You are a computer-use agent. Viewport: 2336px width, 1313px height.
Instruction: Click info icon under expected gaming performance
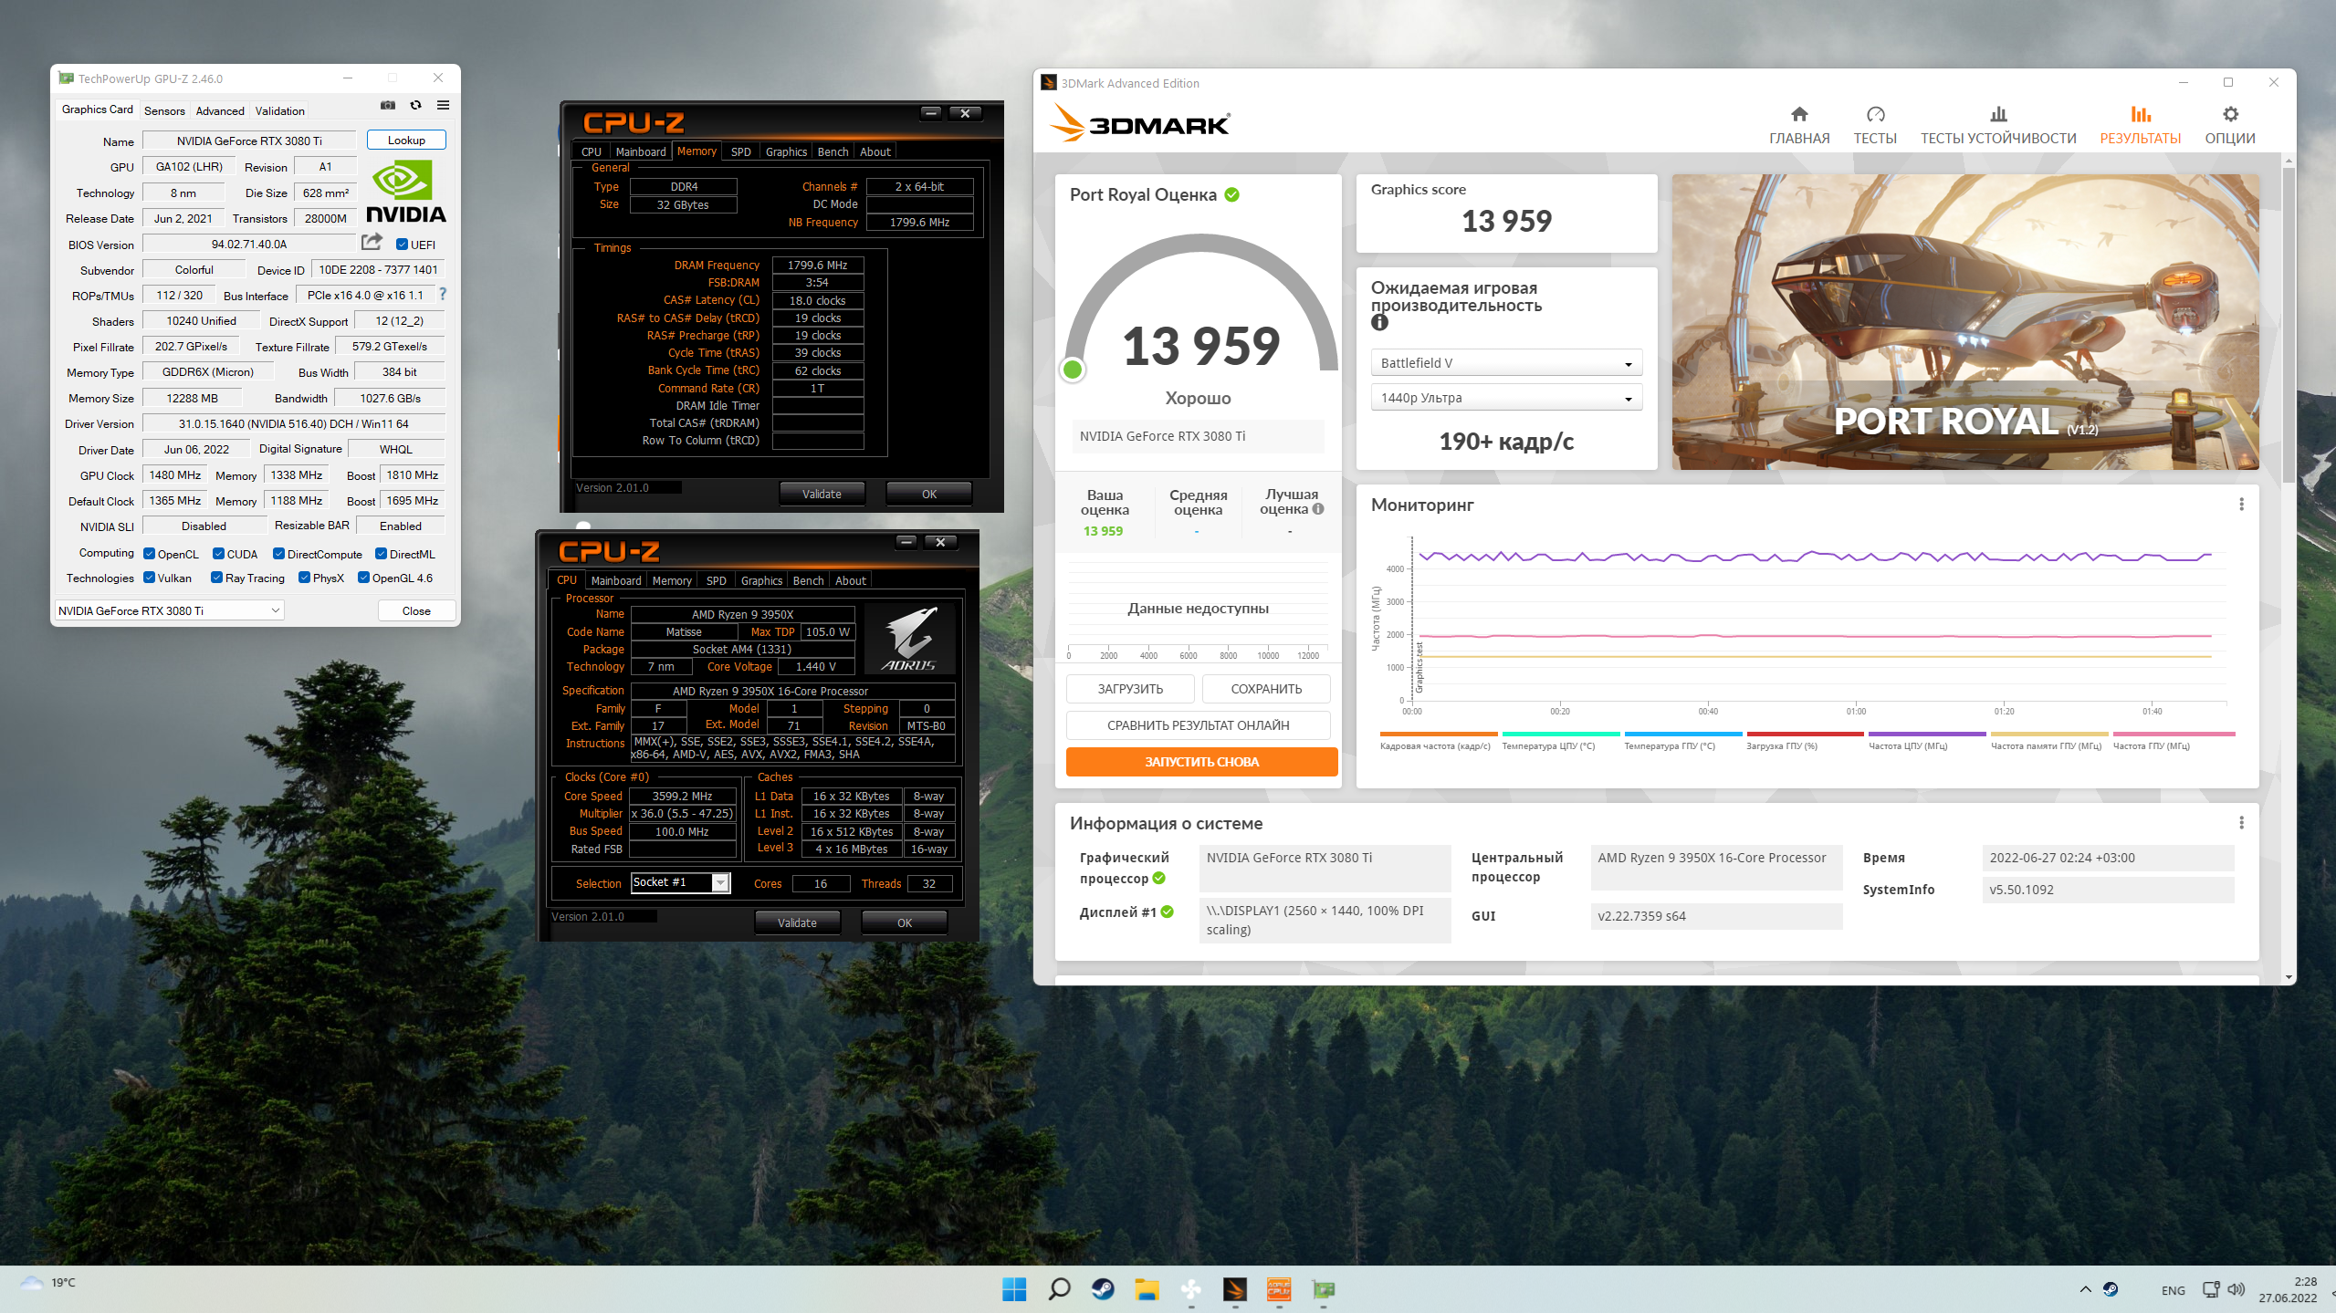pos(1379,322)
